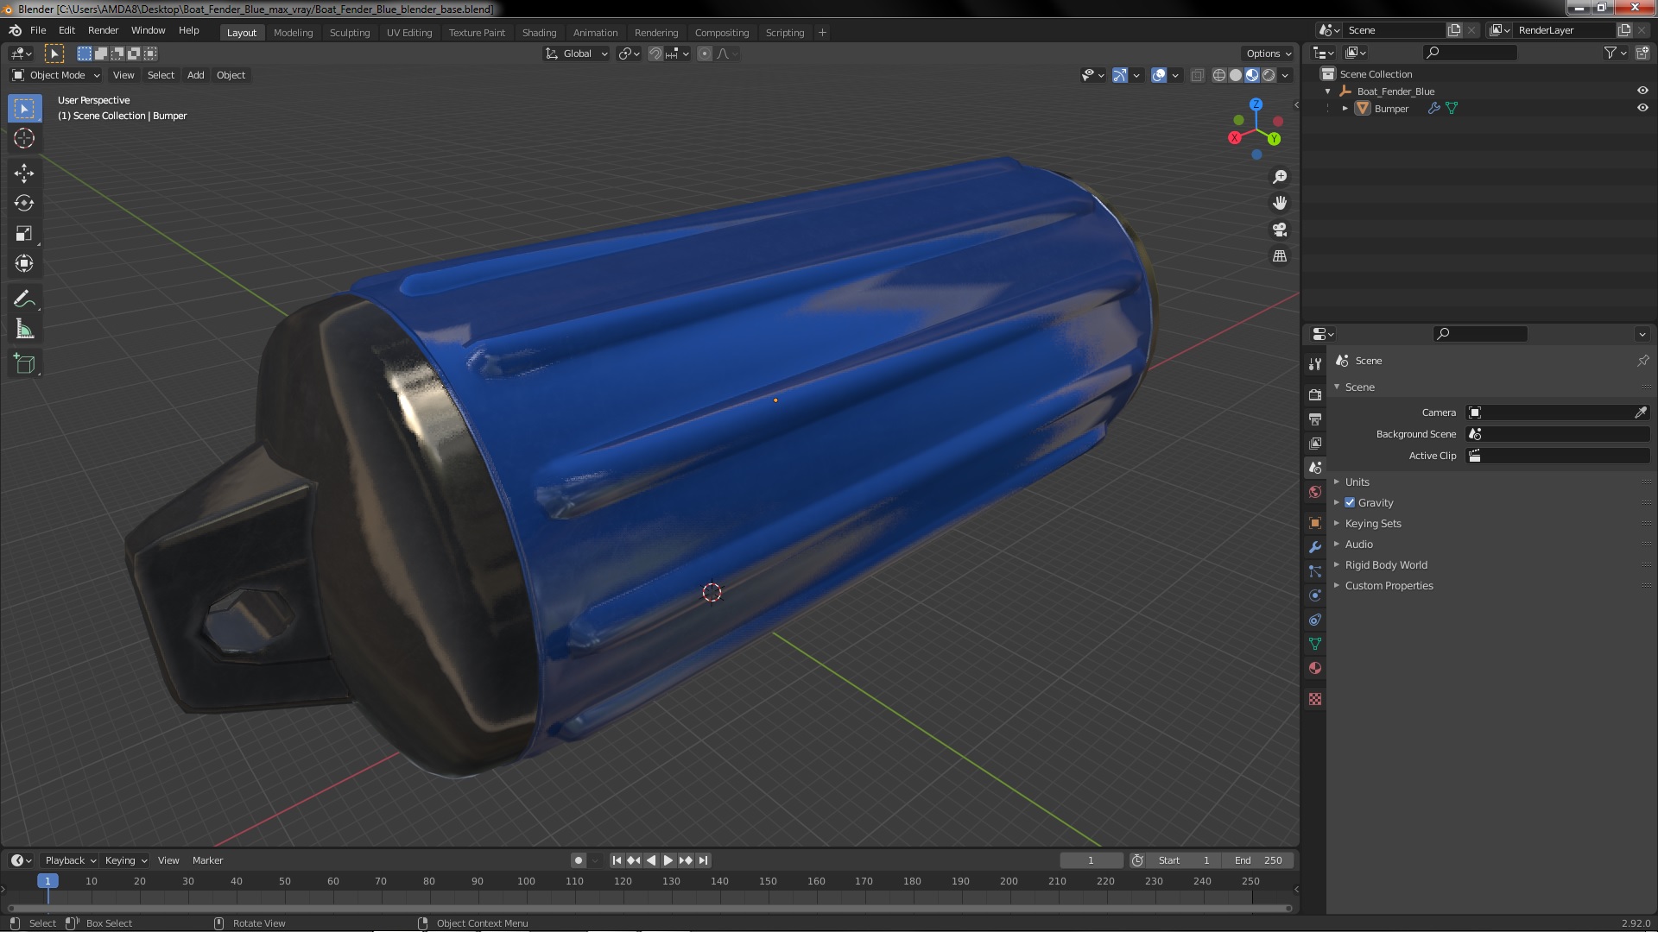Open the Particles properties tab
This screenshot has height=932, width=1658.
click(x=1315, y=571)
